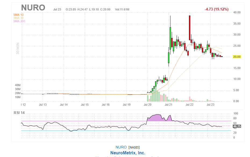Click the 30 MIN timeframe label
This screenshot has width=250, height=157.
click(x=18, y=48)
